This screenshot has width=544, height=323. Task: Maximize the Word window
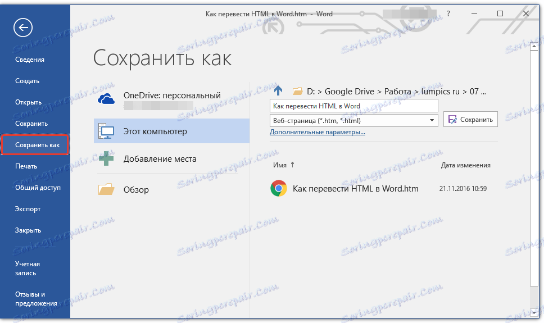500,13
